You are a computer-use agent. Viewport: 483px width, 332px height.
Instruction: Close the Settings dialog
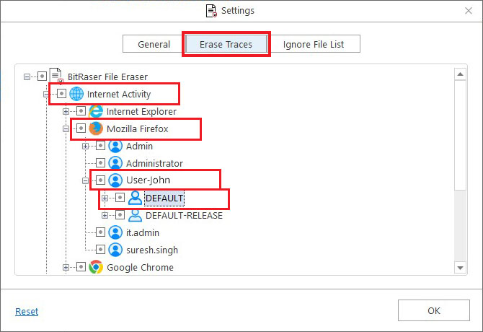(467, 11)
